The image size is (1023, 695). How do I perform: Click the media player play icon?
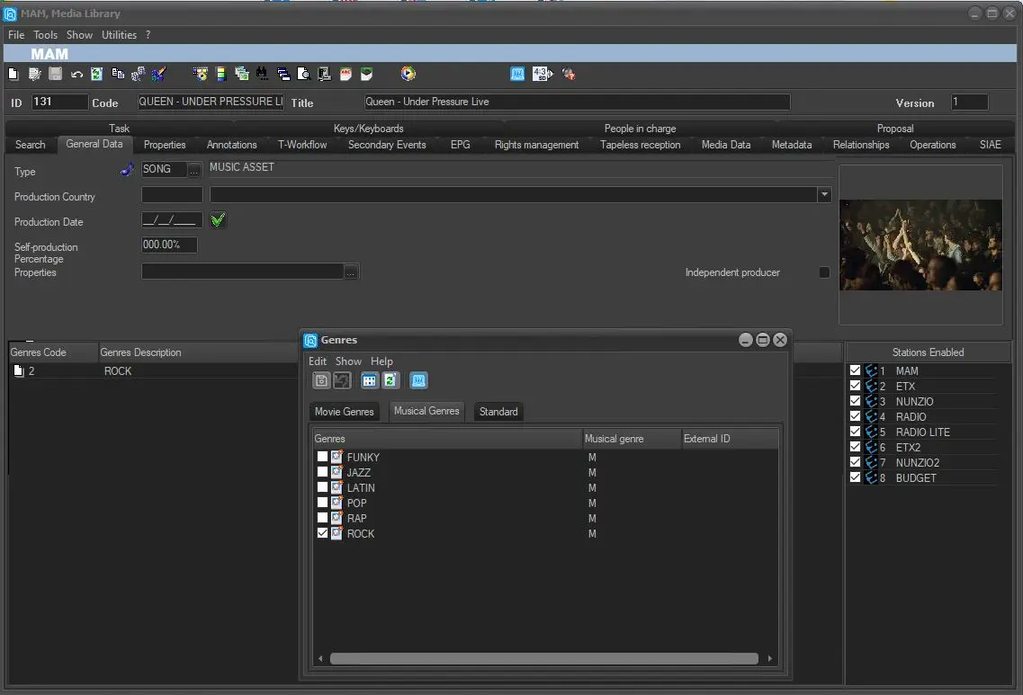click(x=408, y=74)
